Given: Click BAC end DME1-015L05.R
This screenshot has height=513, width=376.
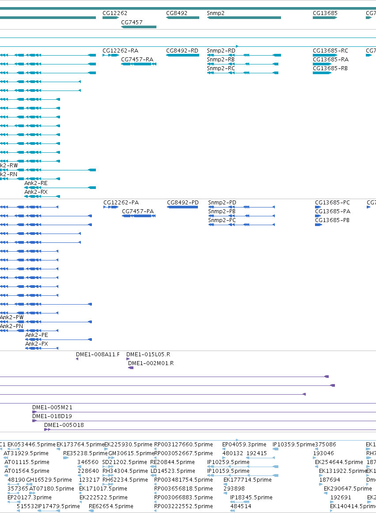Looking at the screenshot, I should (148, 355).
